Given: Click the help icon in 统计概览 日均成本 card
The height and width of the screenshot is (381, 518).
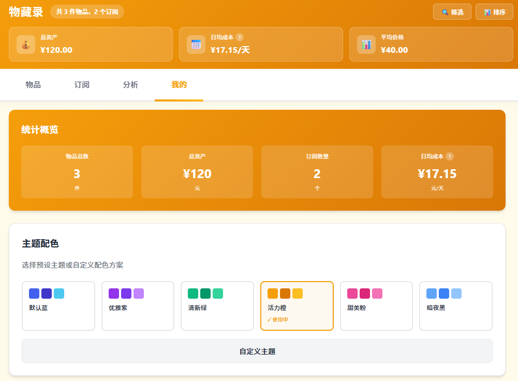Looking at the screenshot, I should coord(450,156).
